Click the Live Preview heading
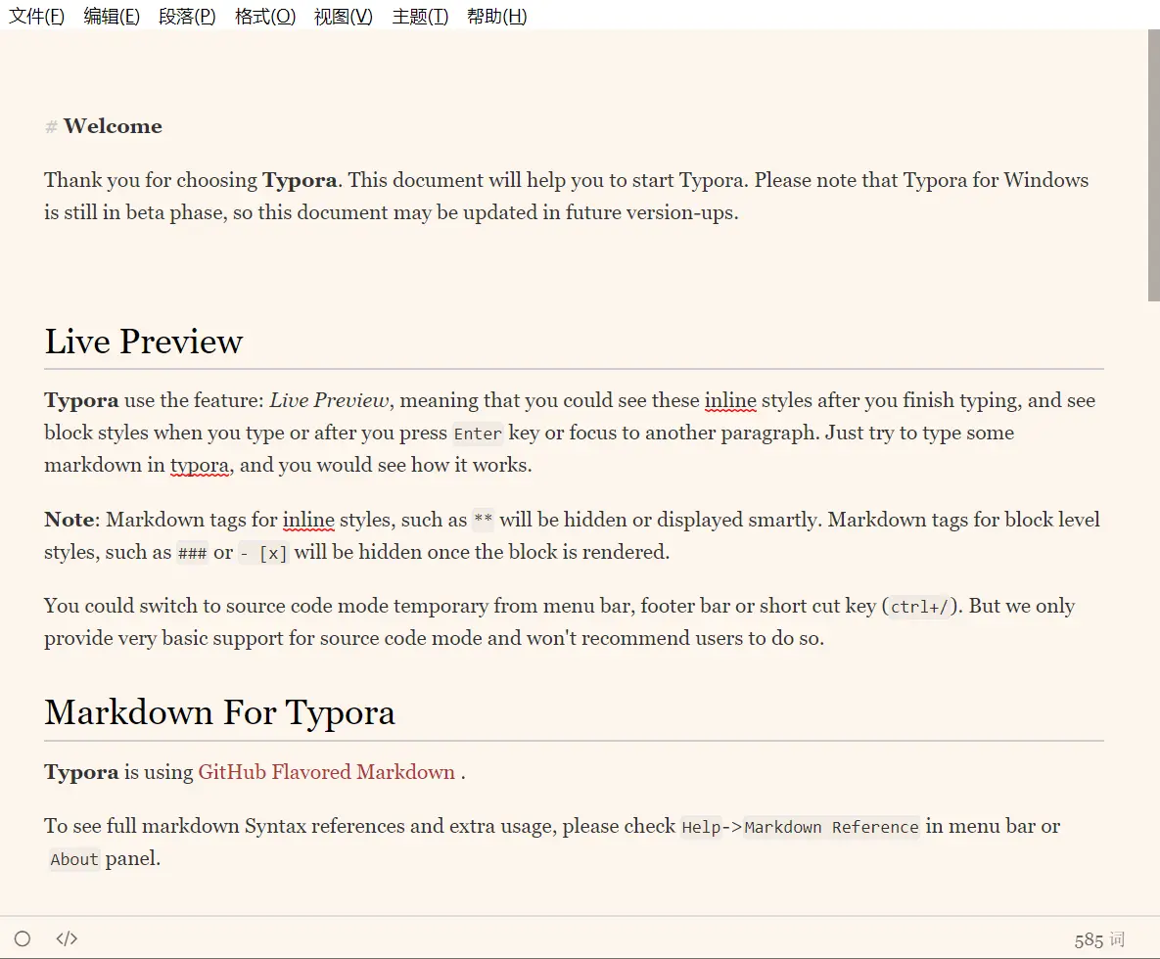This screenshot has height=959, width=1160. tap(144, 342)
